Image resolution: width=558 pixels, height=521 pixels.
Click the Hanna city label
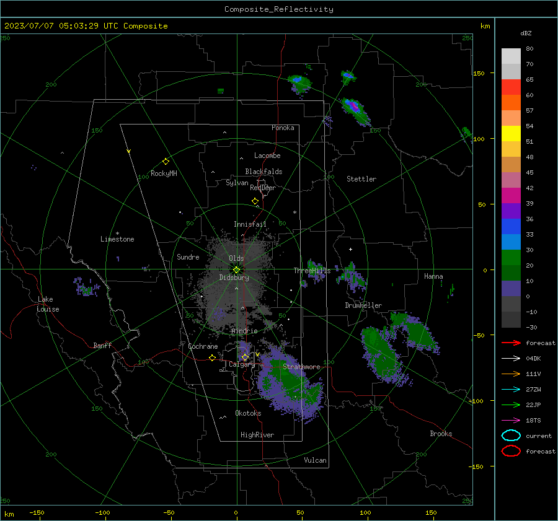433,276
